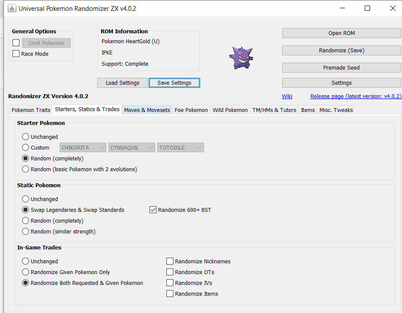Open the TM/HMs & Tutors tab
402x313 pixels.
point(274,110)
